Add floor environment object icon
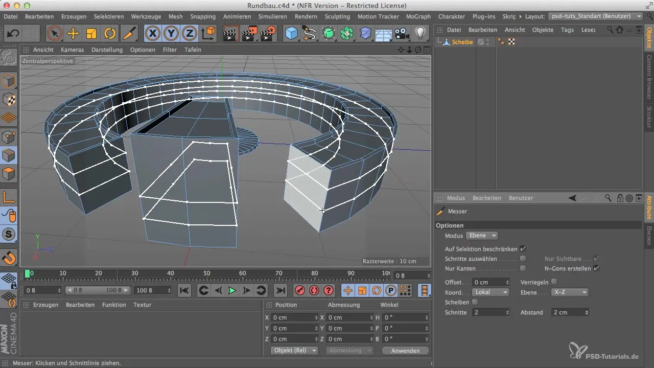Image resolution: width=654 pixels, height=368 pixels. tap(383, 34)
